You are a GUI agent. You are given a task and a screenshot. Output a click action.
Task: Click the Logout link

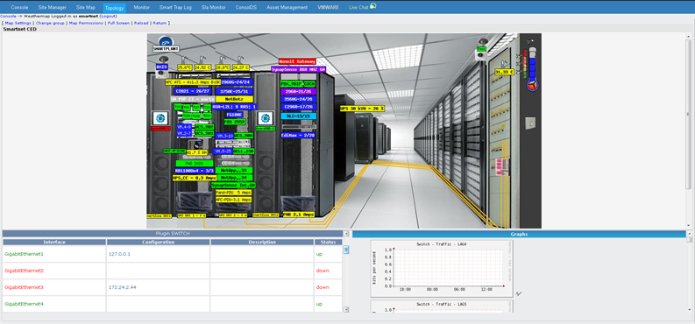click(x=108, y=16)
